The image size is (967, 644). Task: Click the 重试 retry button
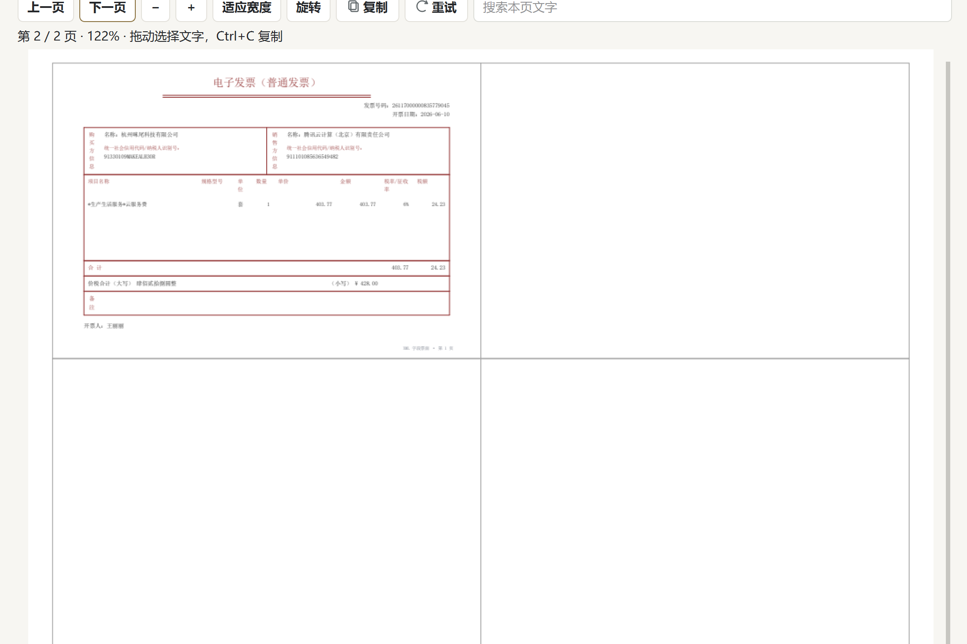click(436, 8)
